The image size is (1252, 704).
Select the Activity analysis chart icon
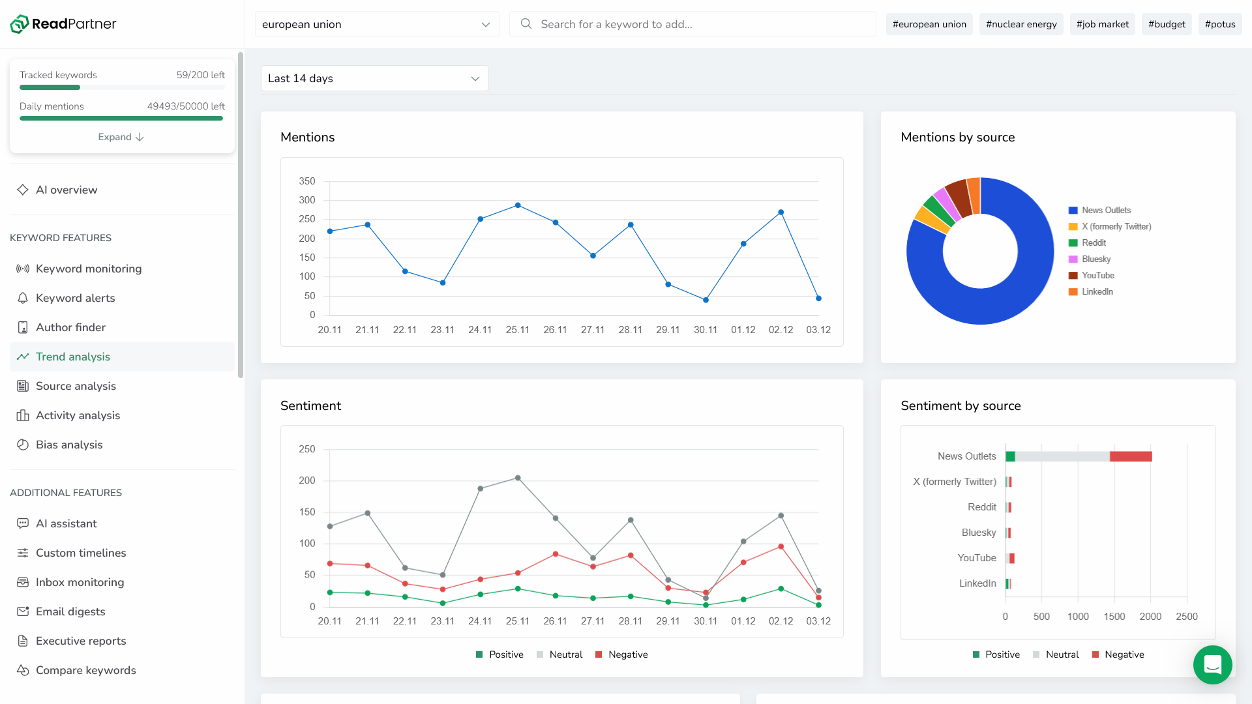[x=23, y=415]
